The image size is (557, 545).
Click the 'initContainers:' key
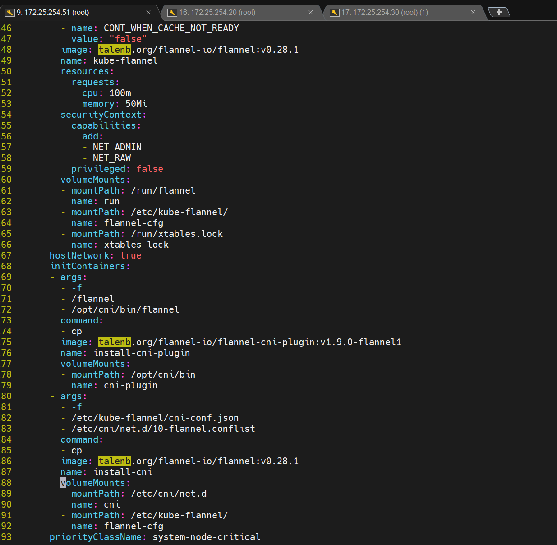pyautogui.click(x=90, y=266)
